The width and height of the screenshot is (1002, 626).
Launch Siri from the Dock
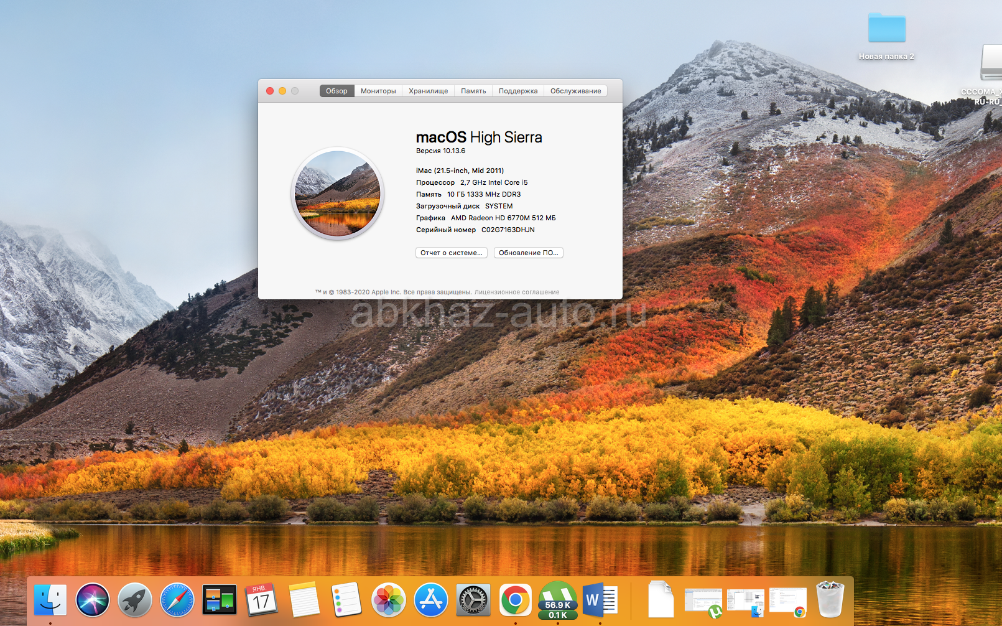point(93,600)
